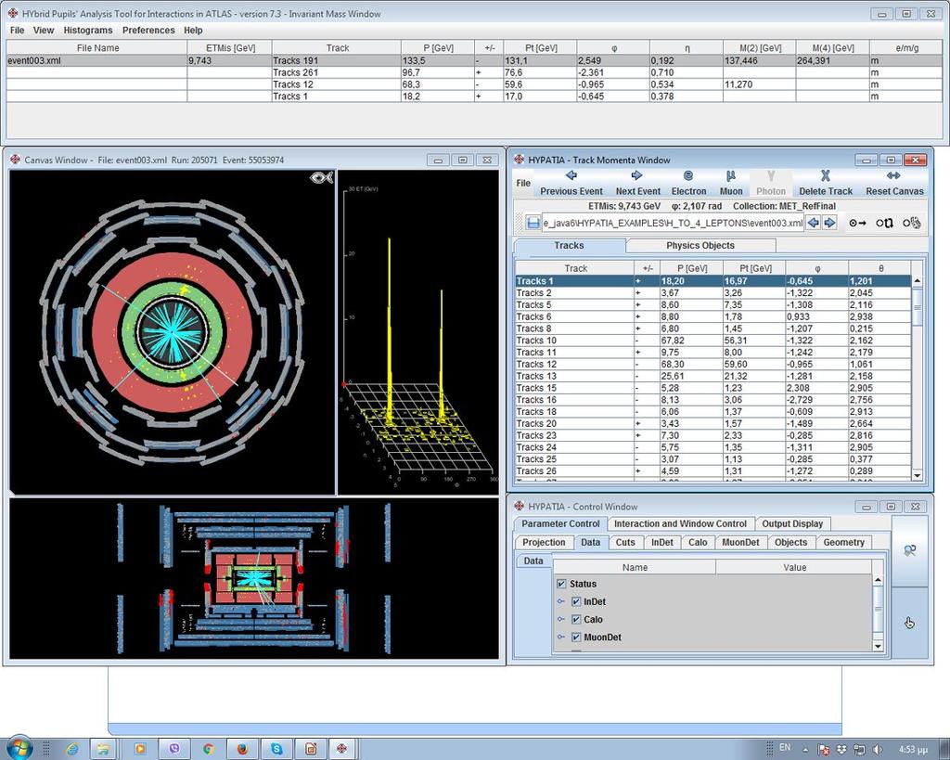The image size is (950, 760).
Task: Go to Previous Event in Track Momenta toolbar
Action: coord(571,183)
